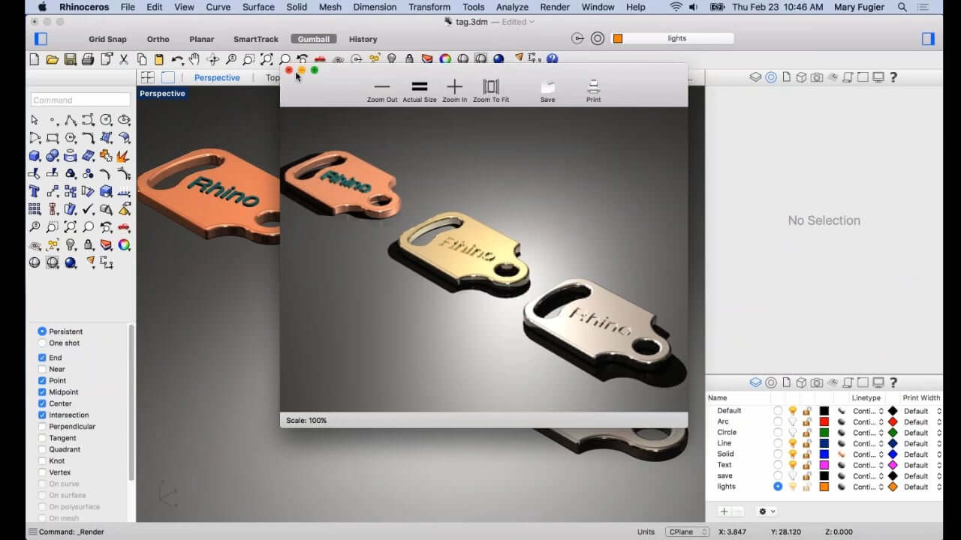Screen dimensions: 961x540
Task: Open the Transform menu
Action: (x=429, y=7)
